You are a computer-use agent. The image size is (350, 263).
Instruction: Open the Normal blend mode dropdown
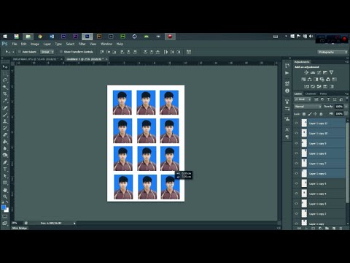tap(308, 107)
